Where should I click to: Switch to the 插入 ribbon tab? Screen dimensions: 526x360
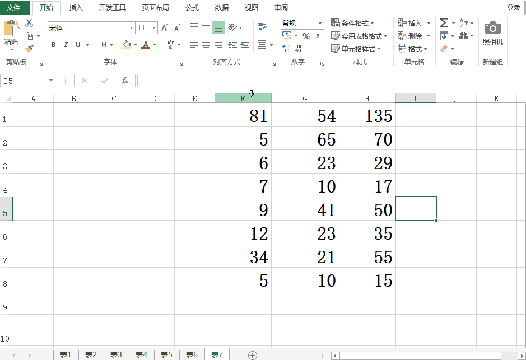[76, 8]
